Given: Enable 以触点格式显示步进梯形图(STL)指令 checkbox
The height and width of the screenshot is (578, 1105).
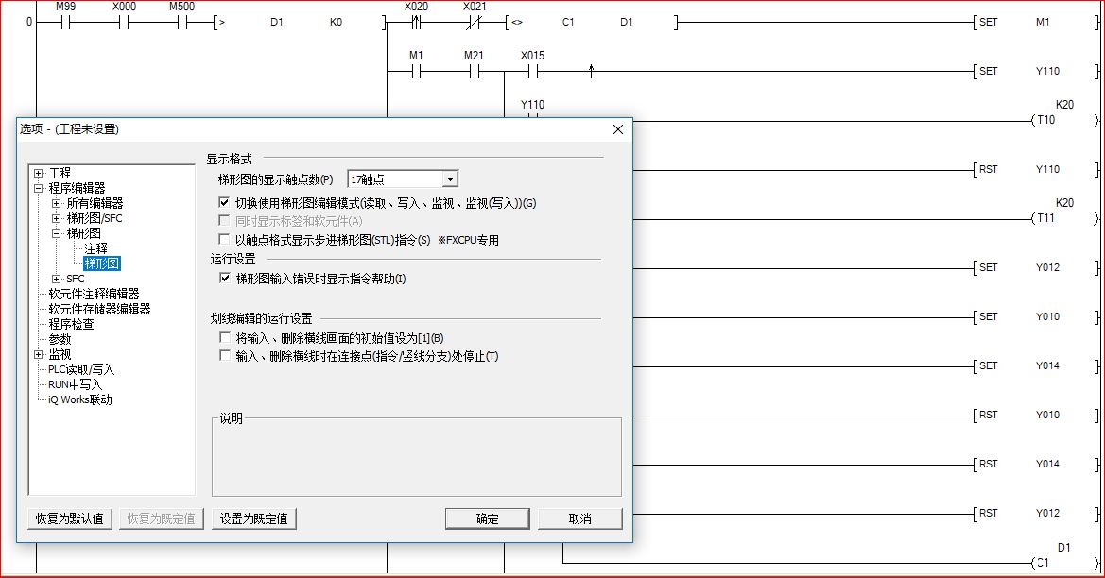Looking at the screenshot, I should [x=224, y=240].
